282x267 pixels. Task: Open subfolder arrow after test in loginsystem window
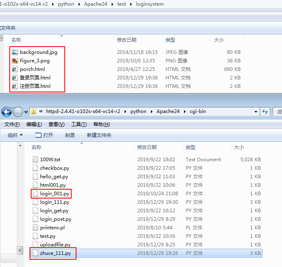tap(131, 4)
